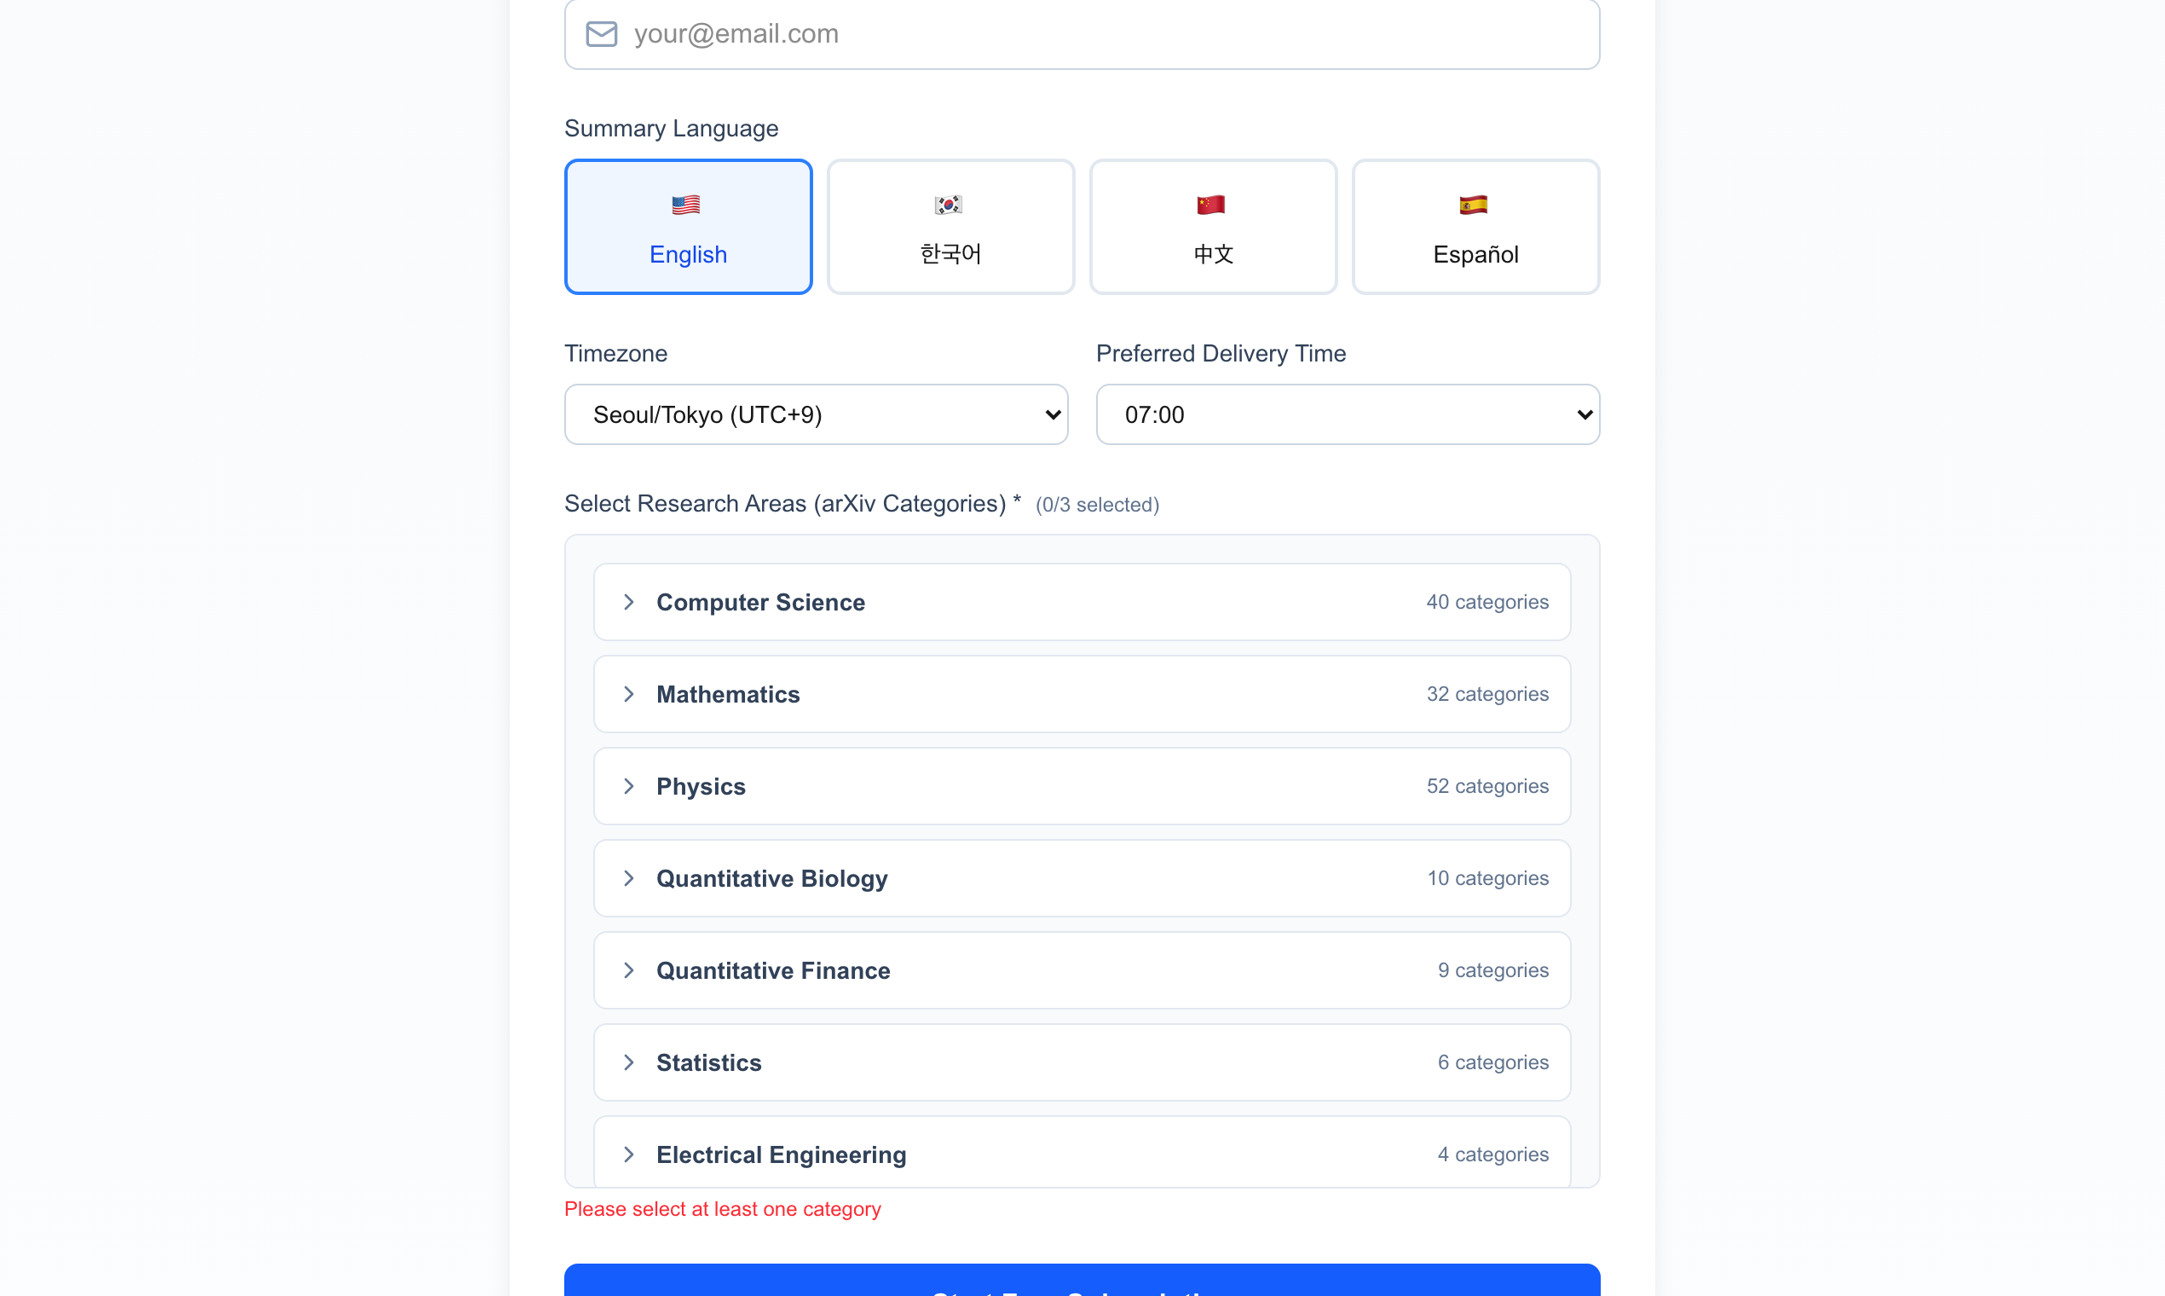The image size is (2165, 1296).
Task: Click the chevron beside Electrical Engineering
Action: point(629,1154)
